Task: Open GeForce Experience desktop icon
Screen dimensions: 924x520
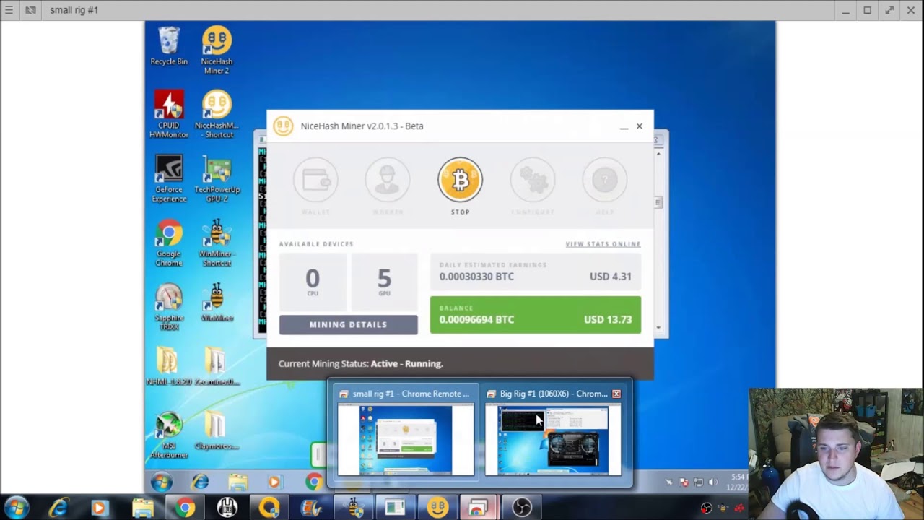Action: pos(169,178)
